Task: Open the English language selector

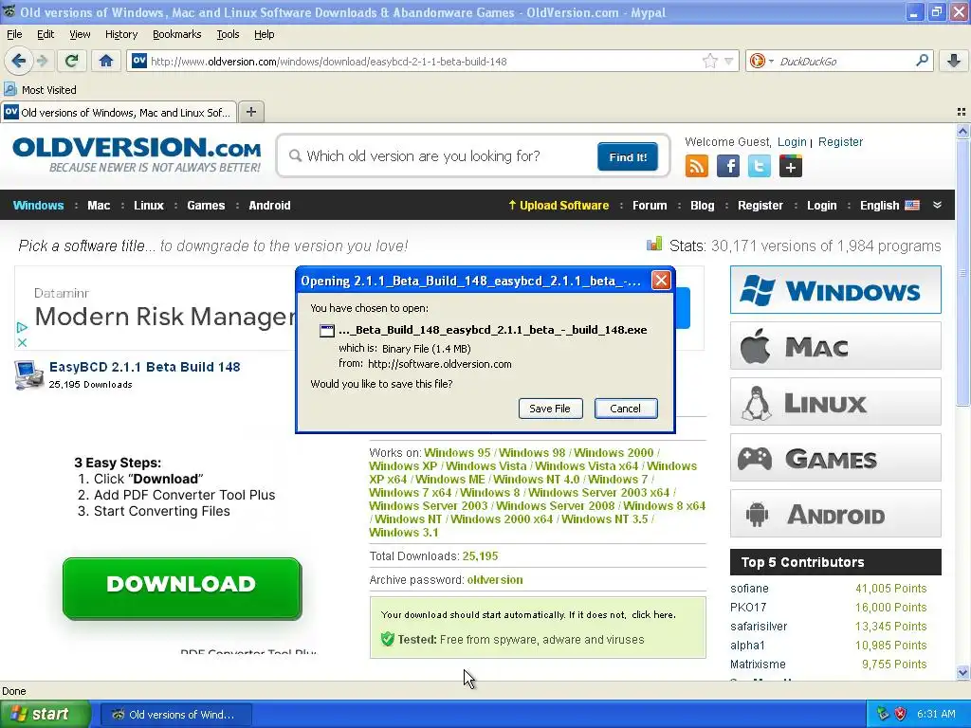Action: (x=889, y=206)
